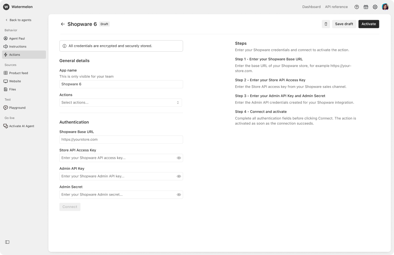394x255 pixels.
Task: Open the settings gear icon
Action: click(375, 7)
